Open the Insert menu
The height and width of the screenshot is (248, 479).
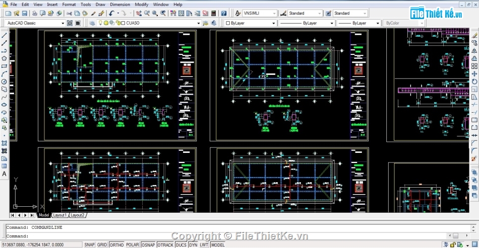pyautogui.click(x=52, y=5)
